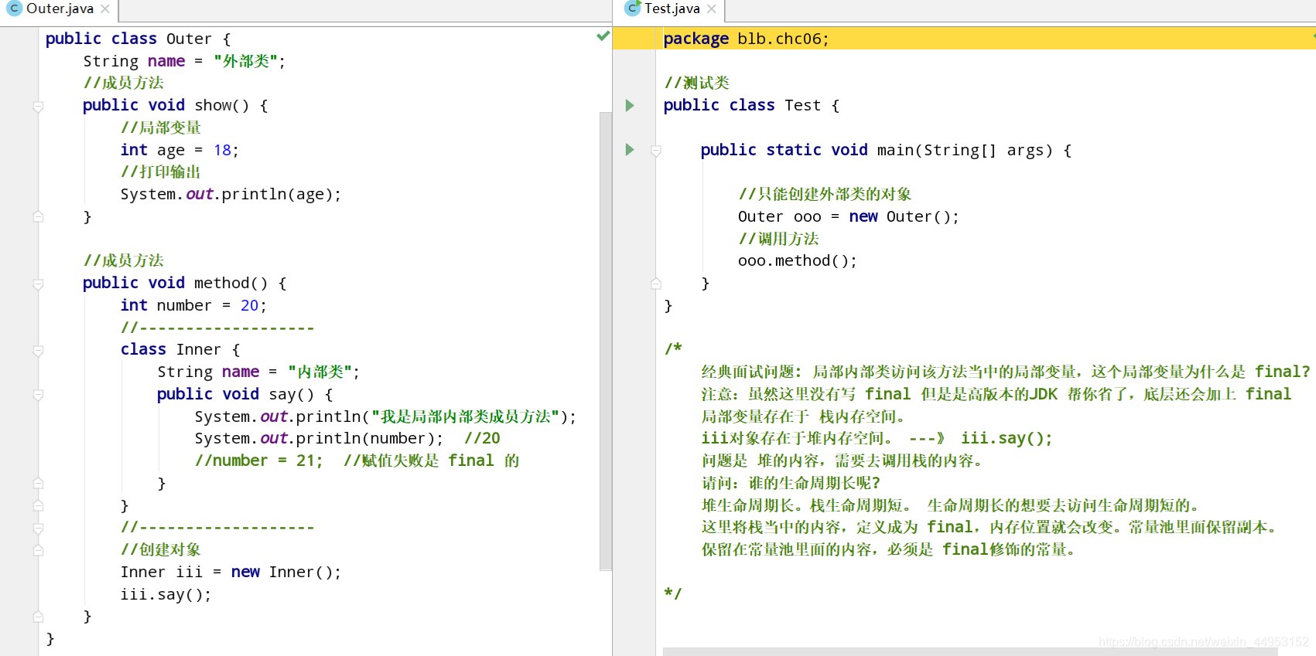Image resolution: width=1316 pixels, height=656 pixels.
Task: Click 'class Inner {' declaration
Action: point(180,349)
